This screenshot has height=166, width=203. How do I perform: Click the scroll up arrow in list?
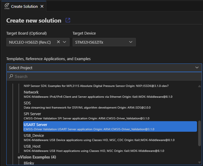click(x=199, y=86)
